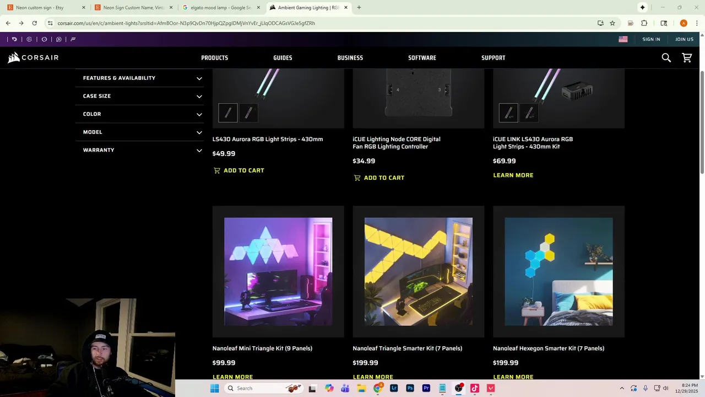Open Lightroom from the taskbar
The image size is (705, 397).
394,388
